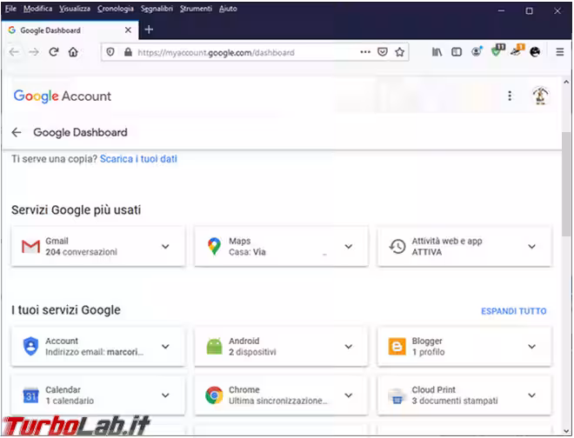574x438 pixels.
Task: Open the profile avatar picture
Action: [540, 96]
